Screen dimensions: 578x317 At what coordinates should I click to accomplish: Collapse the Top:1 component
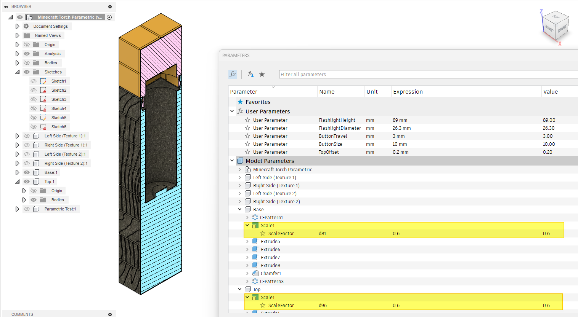point(17,182)
